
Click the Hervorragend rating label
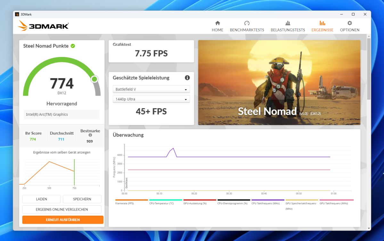[x=62, y=104]
